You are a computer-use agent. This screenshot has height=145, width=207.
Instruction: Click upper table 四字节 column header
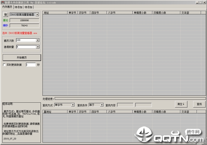(98, 13)
